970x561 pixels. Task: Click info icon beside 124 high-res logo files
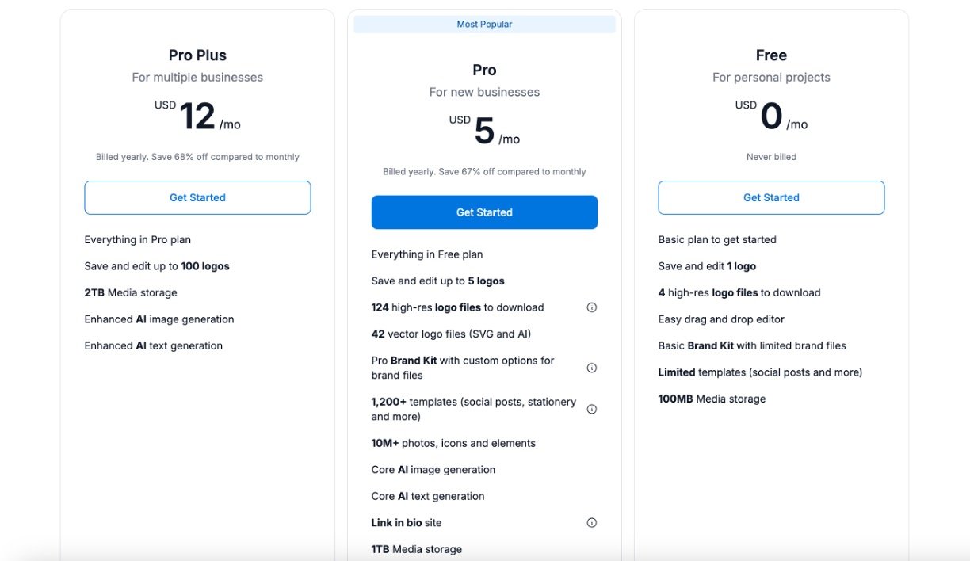591,307
